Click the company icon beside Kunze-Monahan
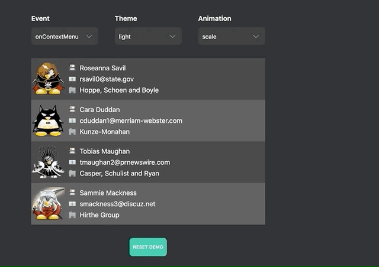 tap(72, 132)
